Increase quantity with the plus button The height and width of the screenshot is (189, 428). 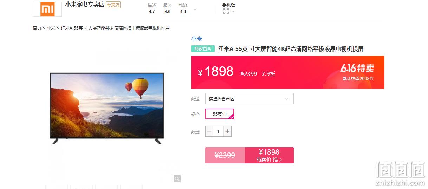click(227, 132)
